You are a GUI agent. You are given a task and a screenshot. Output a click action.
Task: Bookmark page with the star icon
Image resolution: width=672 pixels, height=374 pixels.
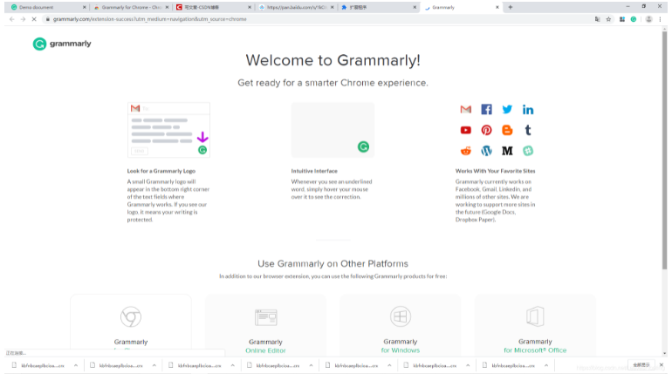608,18
